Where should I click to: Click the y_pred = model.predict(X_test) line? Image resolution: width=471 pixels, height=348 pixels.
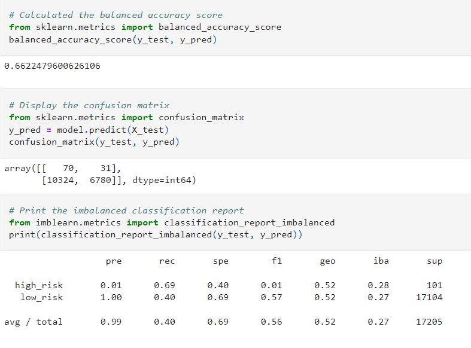pyautogui.click(x=89, y=130)
